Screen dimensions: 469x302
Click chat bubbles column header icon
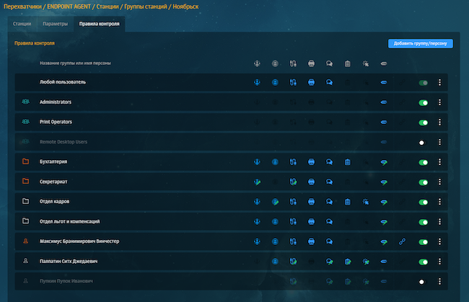click(x=329, y=63)
